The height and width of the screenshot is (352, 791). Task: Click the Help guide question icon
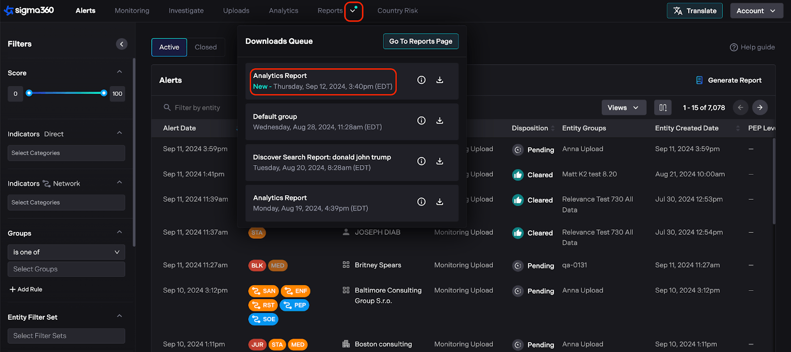coord(734,47)
